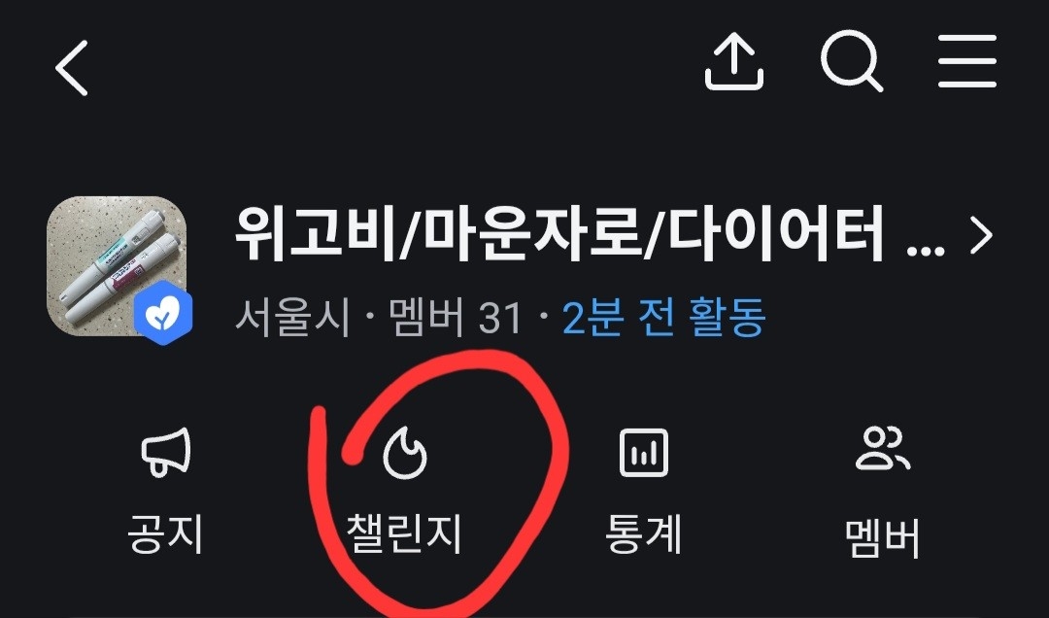This screenshot has width=1049, height=618.
Task: Open search with the magnifier icon
Action: tap(852, 60)
